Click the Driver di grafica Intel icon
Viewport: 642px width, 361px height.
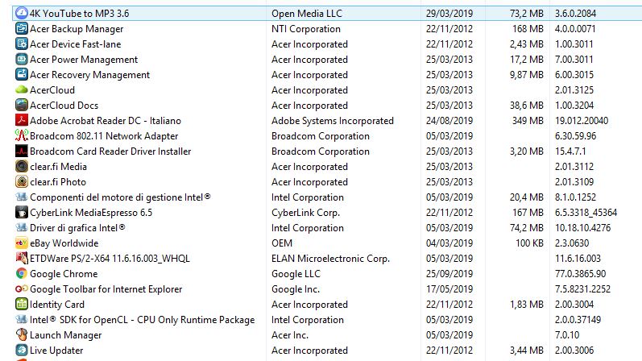tap(21, 227)
